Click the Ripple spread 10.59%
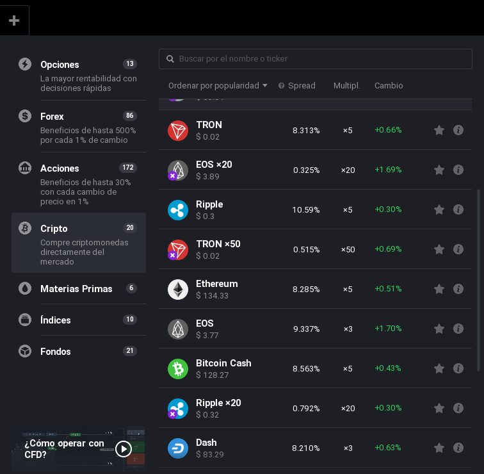 click(306, 210)
